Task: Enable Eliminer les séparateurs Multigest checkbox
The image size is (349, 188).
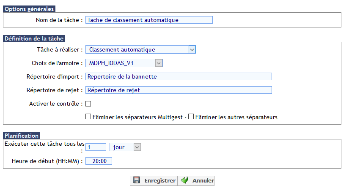Action: 88,117
